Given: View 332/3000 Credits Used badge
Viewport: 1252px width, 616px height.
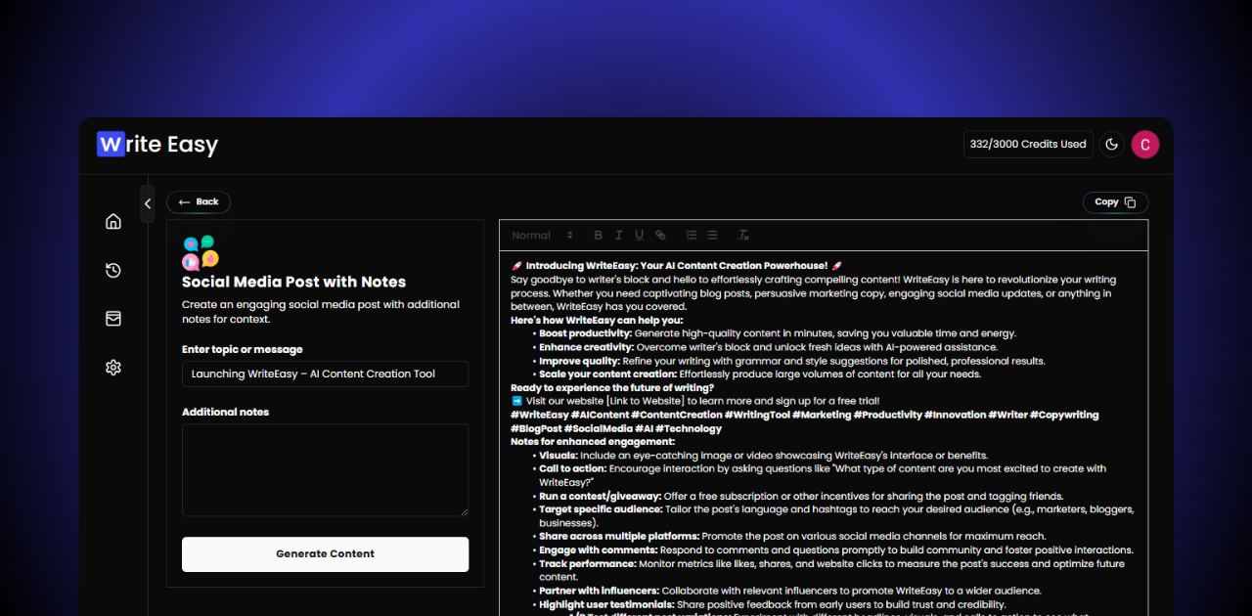Looking at the screenshot, I should point(1028,145).
